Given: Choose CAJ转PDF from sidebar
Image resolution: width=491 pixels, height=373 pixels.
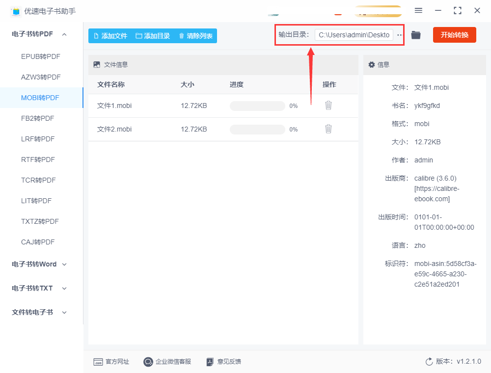Looking at the screenshot, I should [38, 242].
